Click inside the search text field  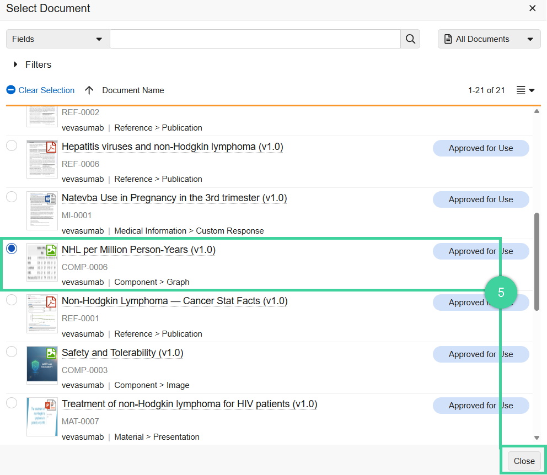(254, 39)
